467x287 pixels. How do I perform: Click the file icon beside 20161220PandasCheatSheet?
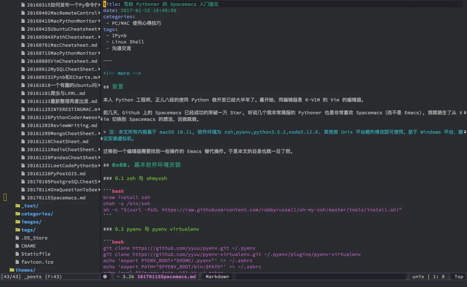coord(23,158)
